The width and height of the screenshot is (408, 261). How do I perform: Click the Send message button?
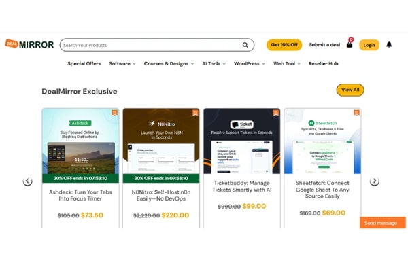(x=383, y=223)
